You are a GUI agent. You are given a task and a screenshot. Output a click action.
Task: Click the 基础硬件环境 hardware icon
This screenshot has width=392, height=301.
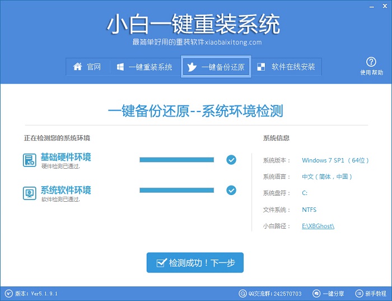point(30,160)
